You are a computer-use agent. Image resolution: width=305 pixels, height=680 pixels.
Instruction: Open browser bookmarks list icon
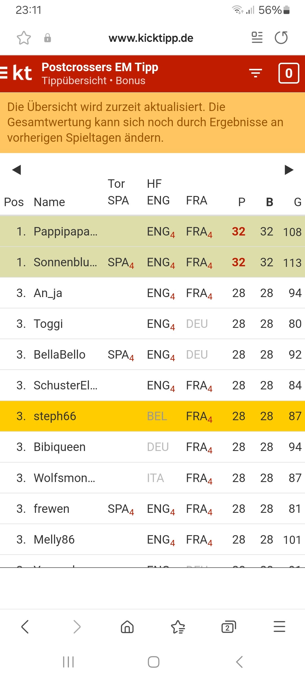pyautogui.click(x=178, y=627)
